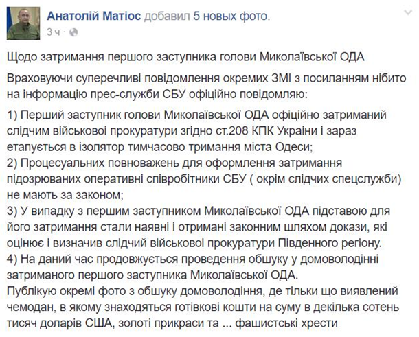Click the sentence starting "Публікую окремі фото"
This screenshot has width=419, height=337.
click(x=203, y=307)
